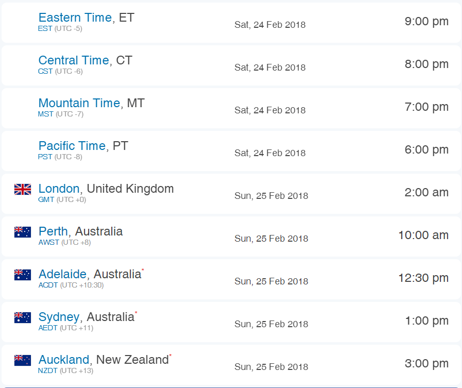This screenshot has width=462, height=388.
Task: Select the 3:00 pm Auckland time value
Action: (x=426, y=363)
